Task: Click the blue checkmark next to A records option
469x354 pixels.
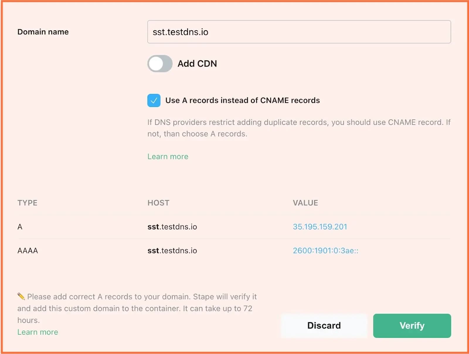Action: pyautogui.click(x=154, y=100)
